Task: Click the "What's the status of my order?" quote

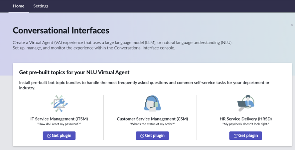Action: click(152, 124)
